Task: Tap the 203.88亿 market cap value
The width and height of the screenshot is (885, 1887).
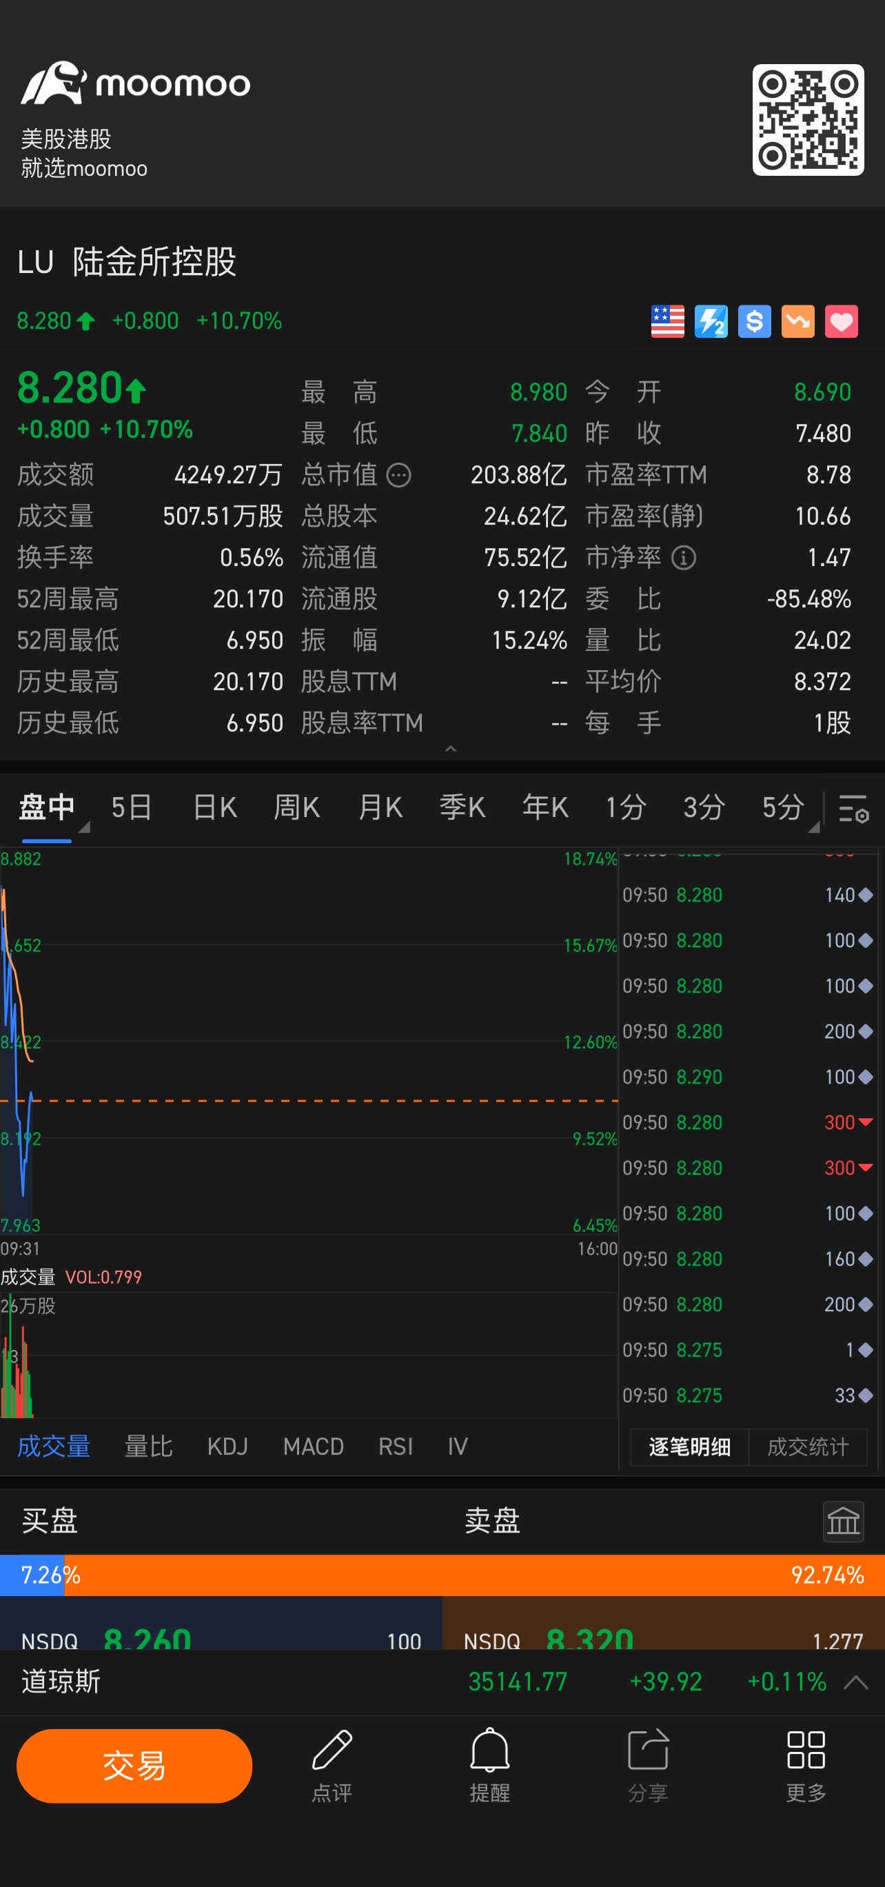Action: point(519,476)
